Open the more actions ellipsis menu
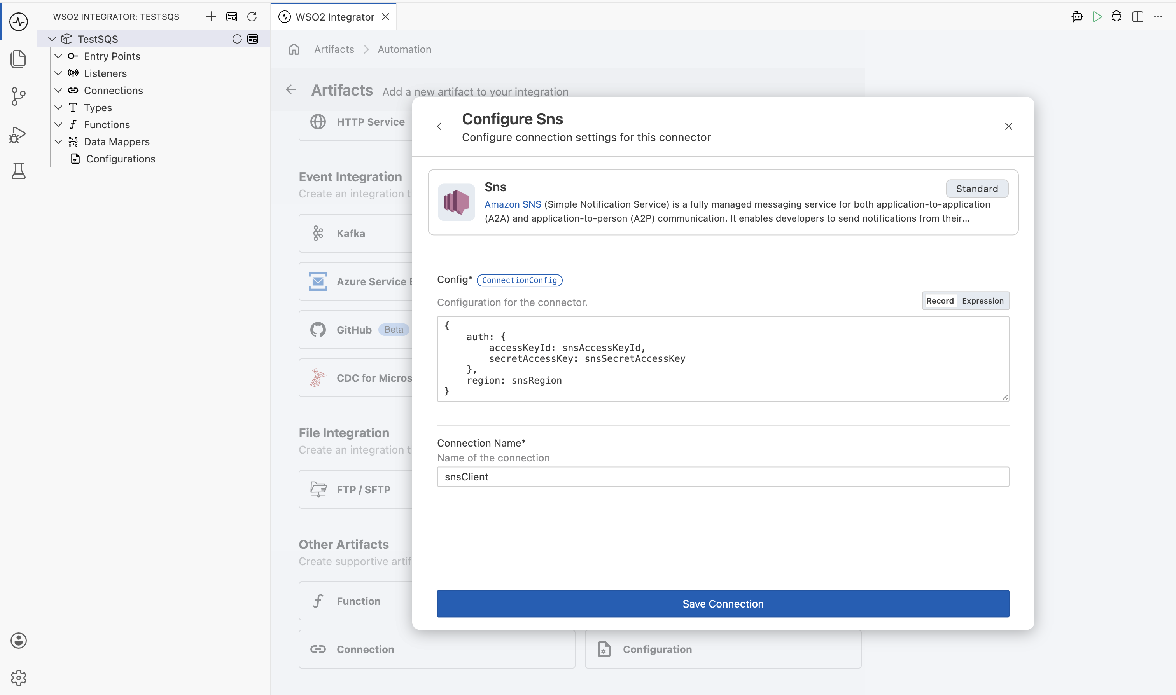 point(1158,17)
